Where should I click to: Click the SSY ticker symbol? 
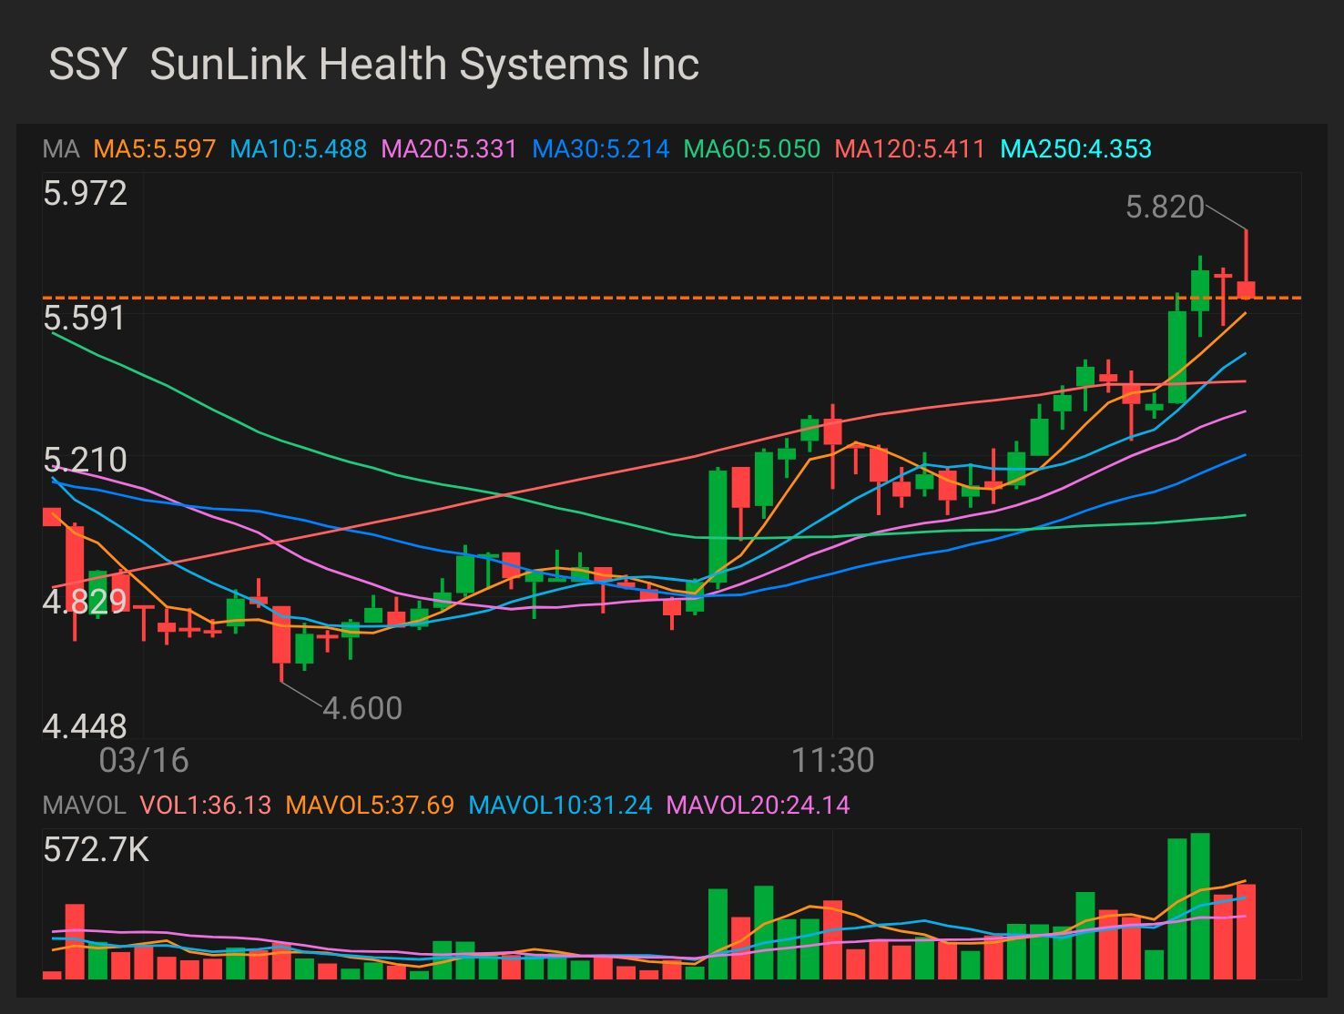(87, 65)
